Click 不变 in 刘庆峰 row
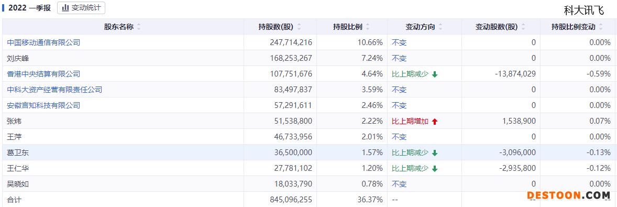This screenshot has height=207, width=617. click(x=400, y=58)
